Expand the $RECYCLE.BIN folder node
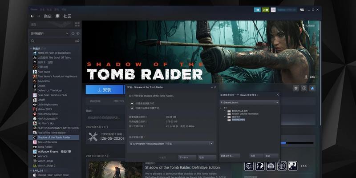The image size is (356, 178). (225, 111)
